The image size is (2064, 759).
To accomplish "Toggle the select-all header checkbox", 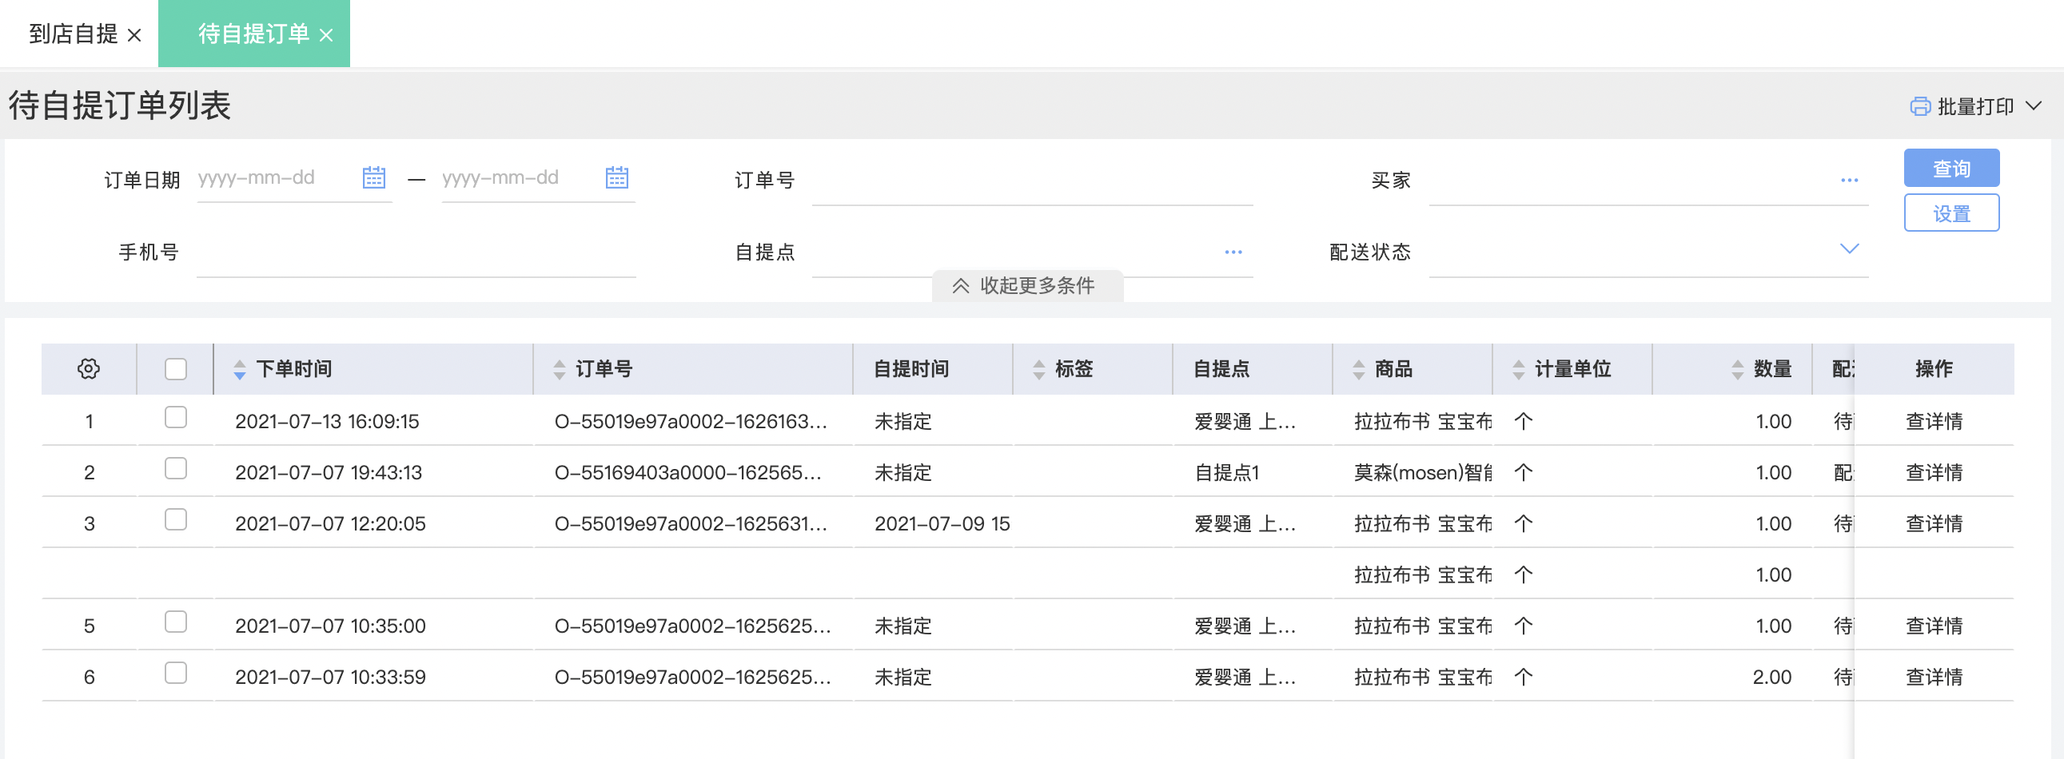I will [176, 369].
